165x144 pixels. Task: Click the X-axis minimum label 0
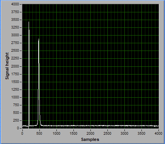pos(22,134)
